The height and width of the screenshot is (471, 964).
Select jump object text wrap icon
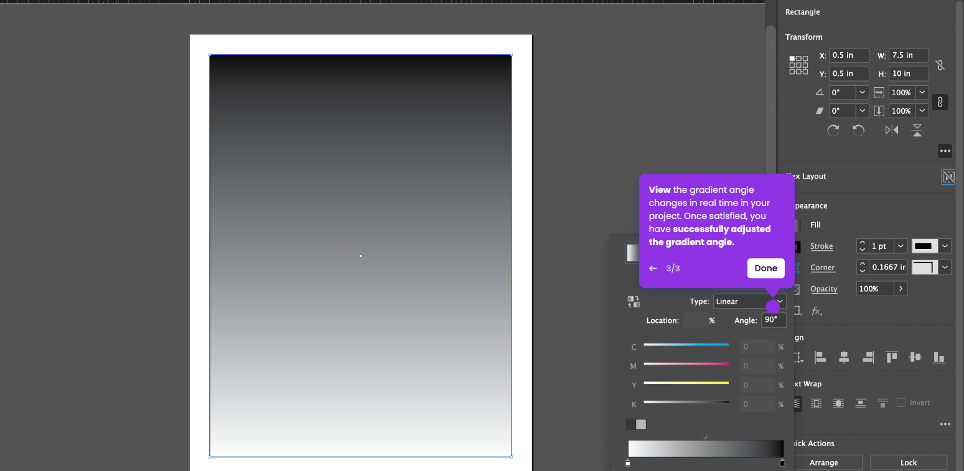pyautogui.click(x=861, y=403)
